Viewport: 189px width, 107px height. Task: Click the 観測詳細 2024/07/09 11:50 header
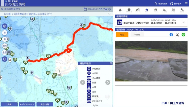pos(151,29)
